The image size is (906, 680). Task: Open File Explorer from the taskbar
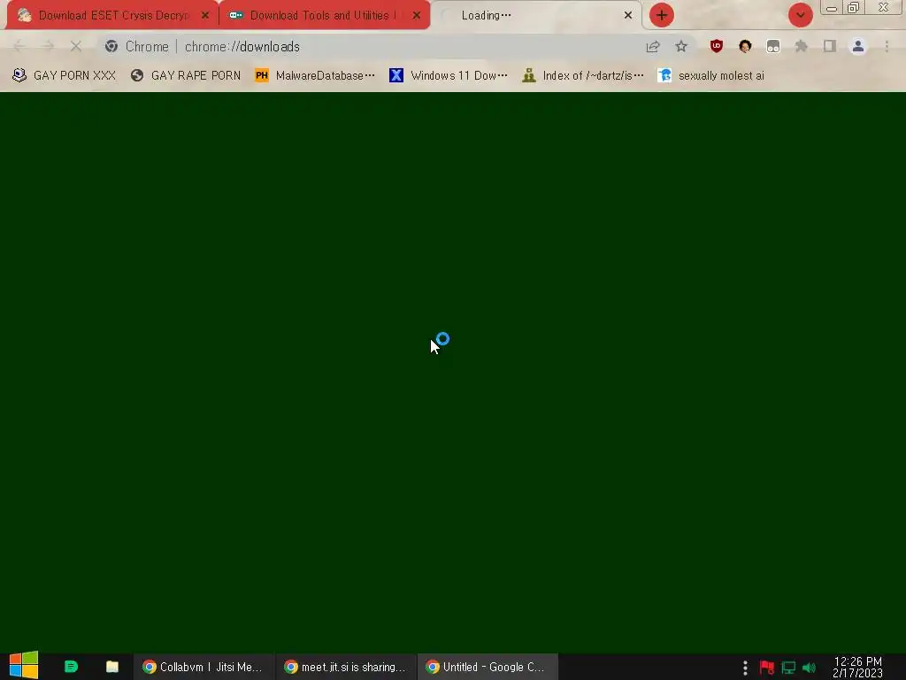(112, 667)
